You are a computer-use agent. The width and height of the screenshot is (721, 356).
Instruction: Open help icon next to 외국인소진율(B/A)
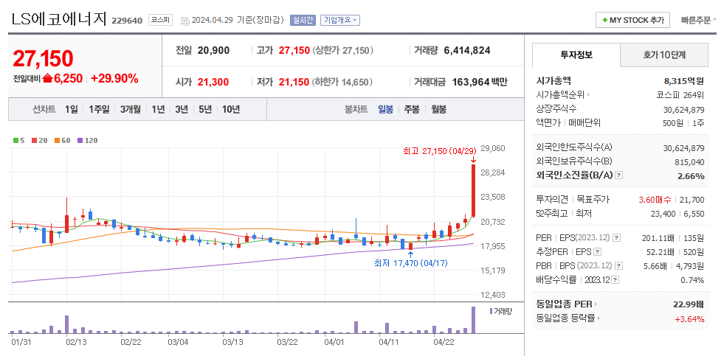tap(619, 175)
